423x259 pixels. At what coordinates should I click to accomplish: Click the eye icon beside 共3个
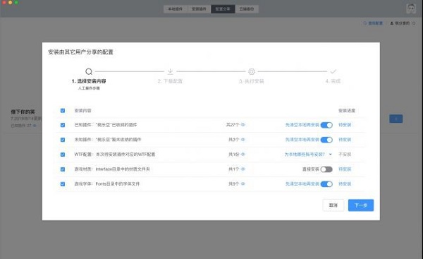(243, 140)
